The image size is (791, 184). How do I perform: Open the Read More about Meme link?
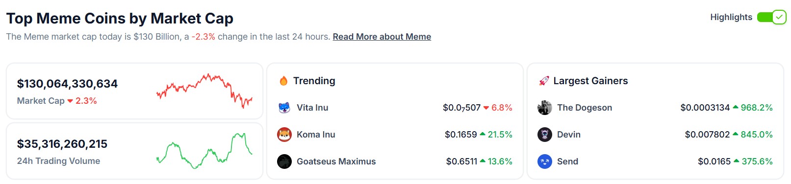point(382,37)
